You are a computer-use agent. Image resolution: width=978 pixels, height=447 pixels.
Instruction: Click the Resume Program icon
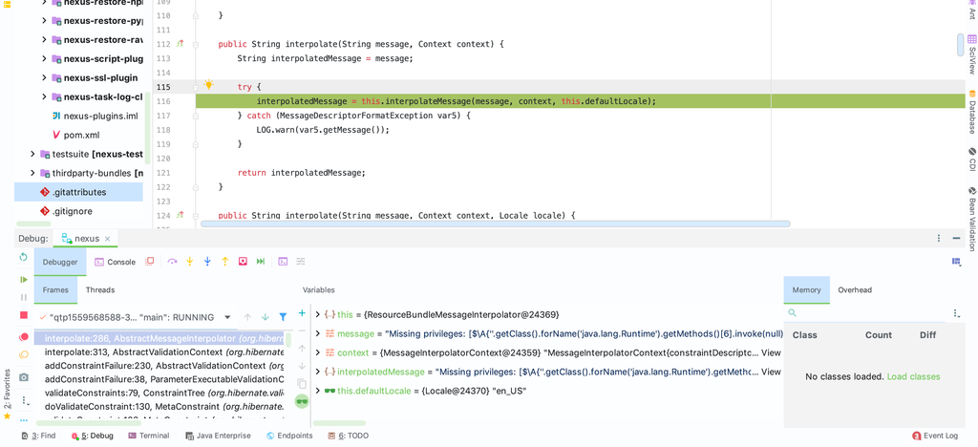tap(24, 279)
